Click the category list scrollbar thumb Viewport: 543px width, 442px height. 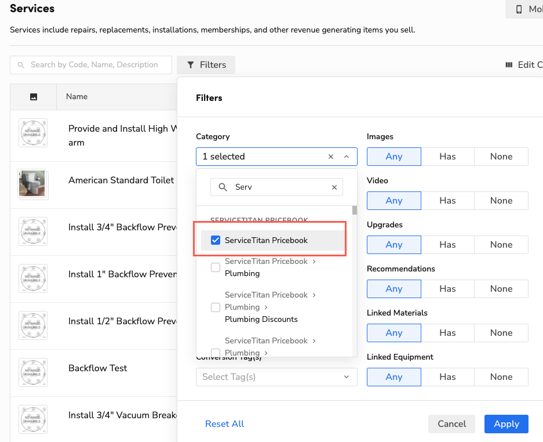[x=355, y=210]
